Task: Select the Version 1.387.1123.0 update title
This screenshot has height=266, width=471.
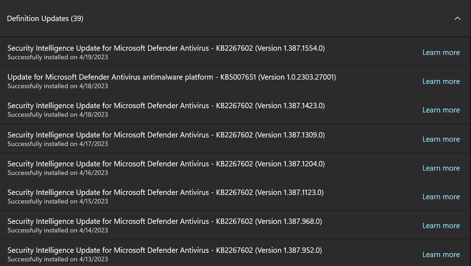Action: 165,192
